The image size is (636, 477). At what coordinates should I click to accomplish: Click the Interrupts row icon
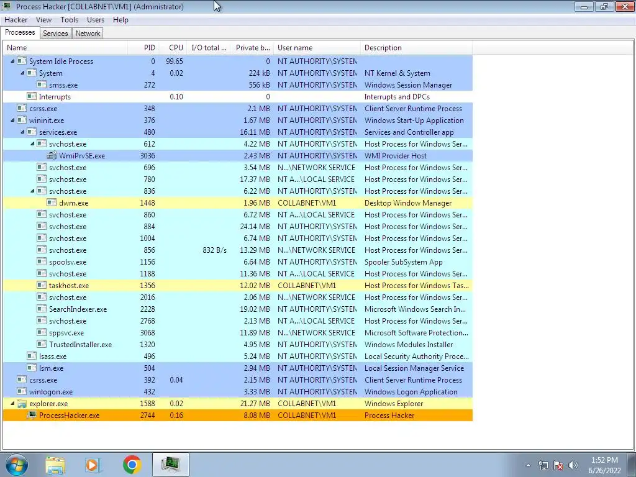click(x=32, y=96)
